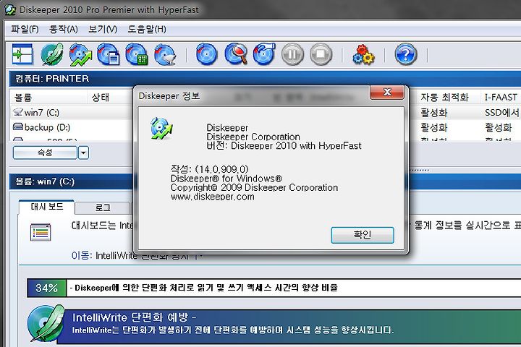The image size is (521, 347).
Task: Open the configuration gears icon
Action: click(x=363, y=54)
